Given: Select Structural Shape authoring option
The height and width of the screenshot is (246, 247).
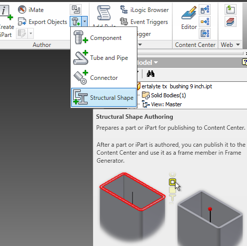Looking at the screenshot, I should pyautogui.click(x=104, y=97).
